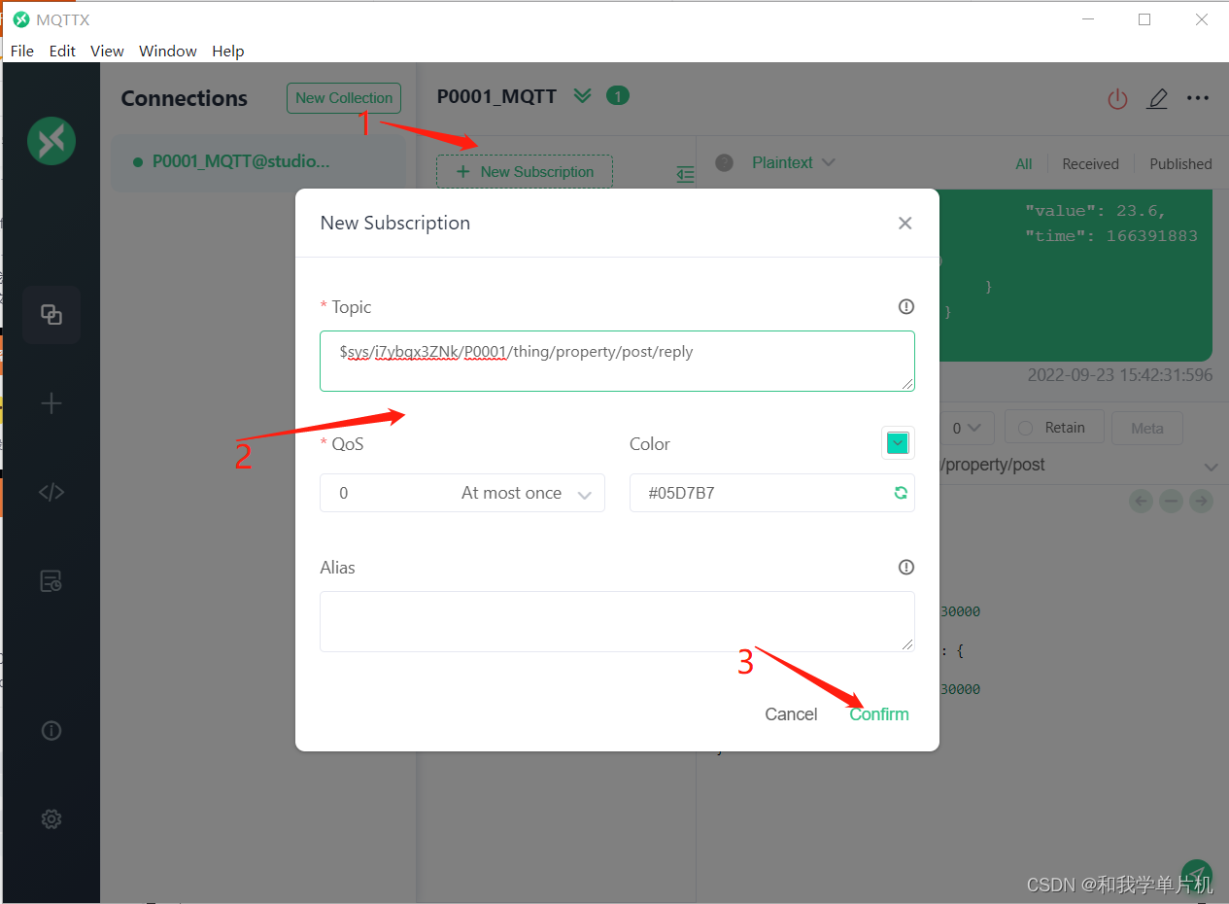Screen dimensions: 1229x904
Task: Click the New Subscription button
Action: tap(525, 171)
